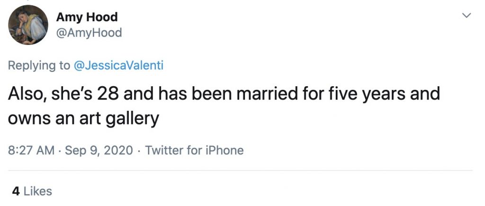View the list of Likes
The height and width of the screenshot is (206, 485).
[x=37, y=191]
